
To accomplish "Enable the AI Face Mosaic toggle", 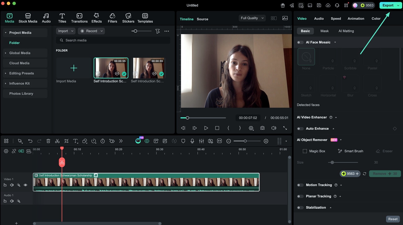I will 300,42.
